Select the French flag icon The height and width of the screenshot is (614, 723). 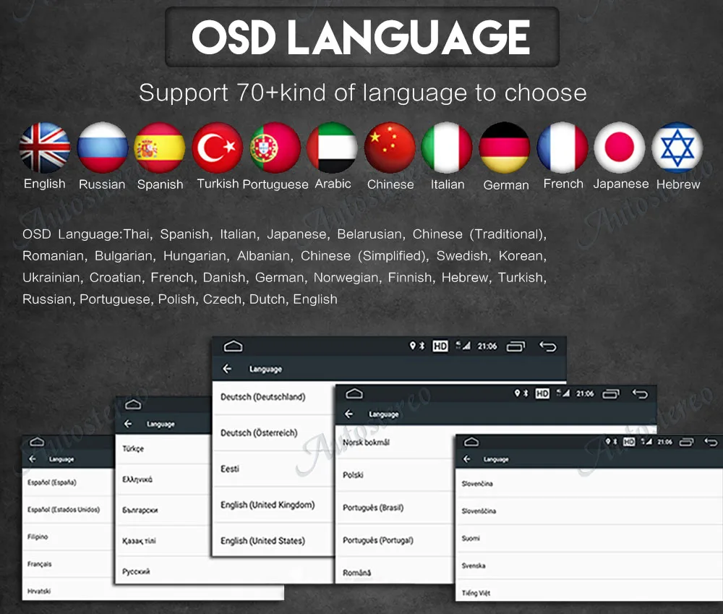(x=562, y=148)
